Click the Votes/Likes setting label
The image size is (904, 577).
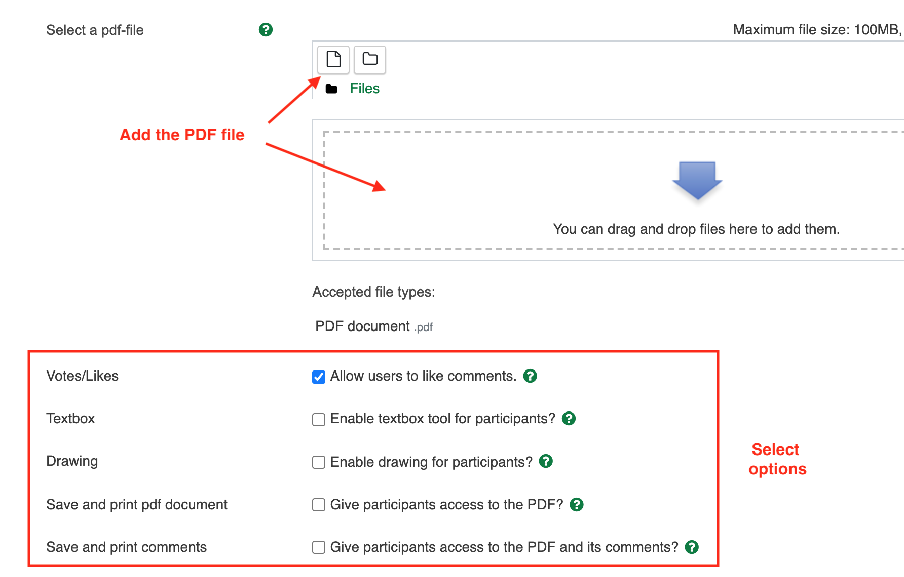pos(82,376)
